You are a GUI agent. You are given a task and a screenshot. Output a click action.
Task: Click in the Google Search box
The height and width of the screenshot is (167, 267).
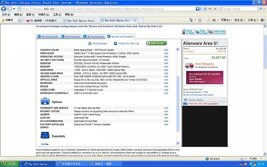[238, 9]
